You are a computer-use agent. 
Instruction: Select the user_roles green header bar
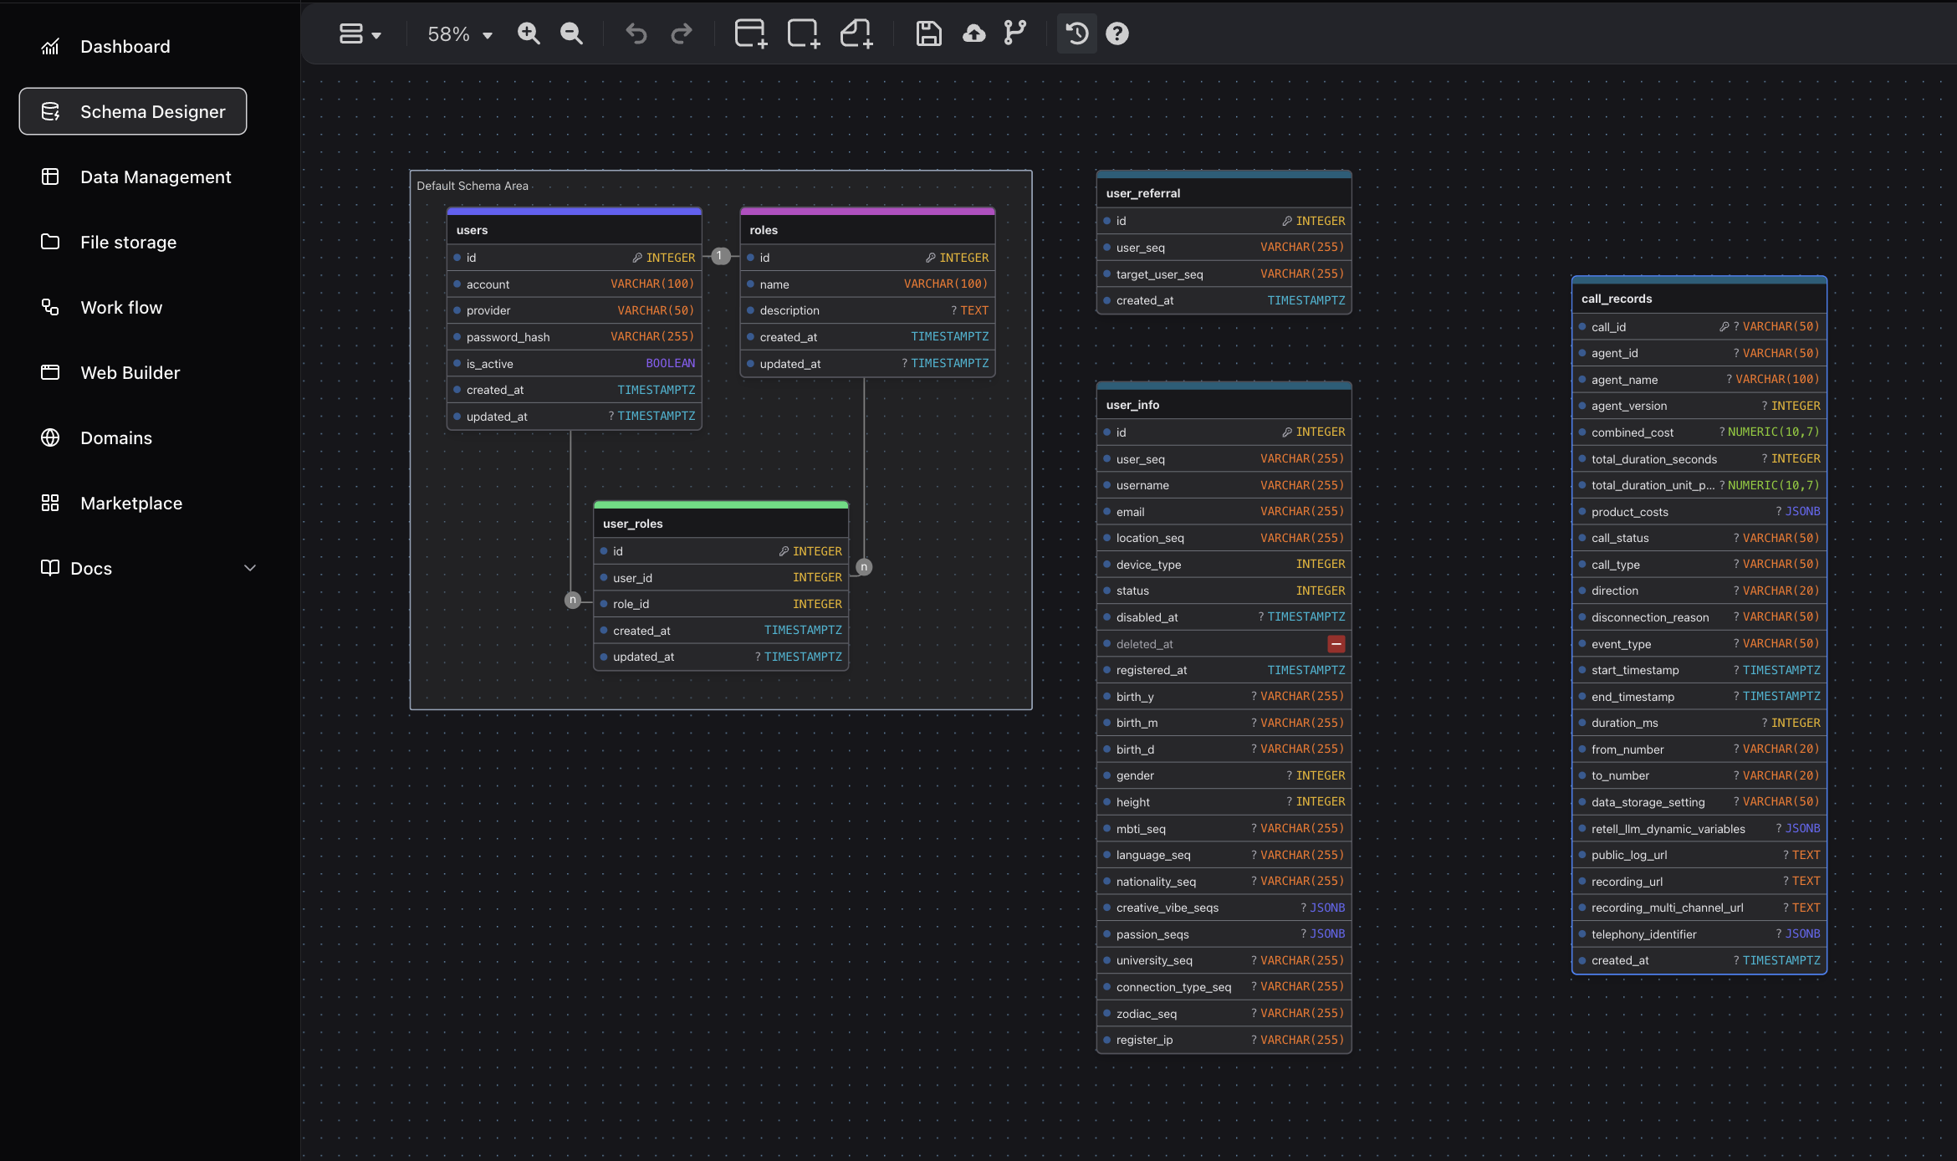coord(721,504)
